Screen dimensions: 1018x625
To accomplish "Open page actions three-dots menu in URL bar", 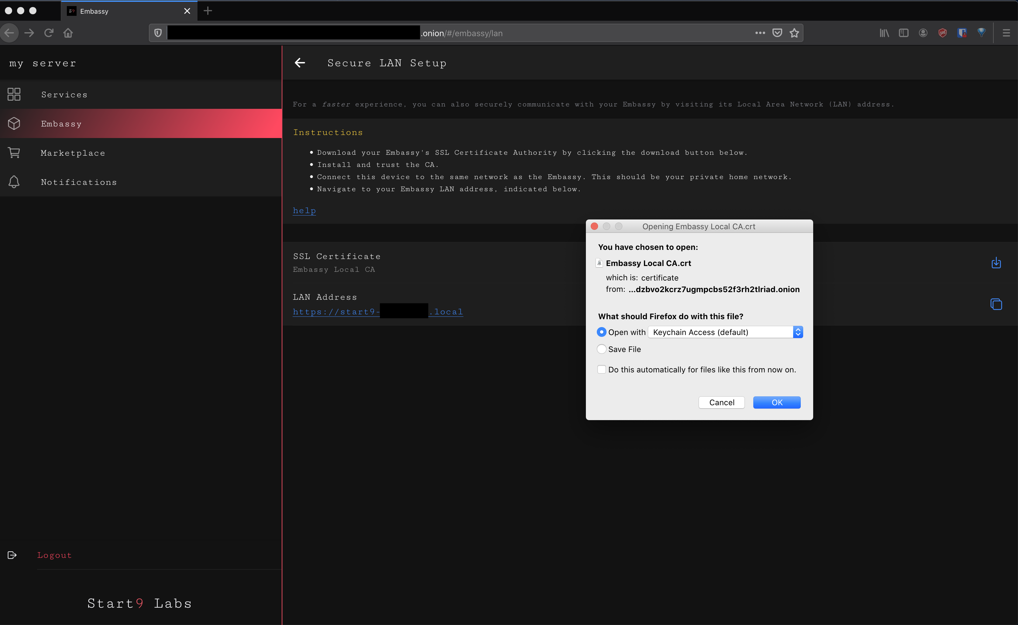I will [760, 33].
